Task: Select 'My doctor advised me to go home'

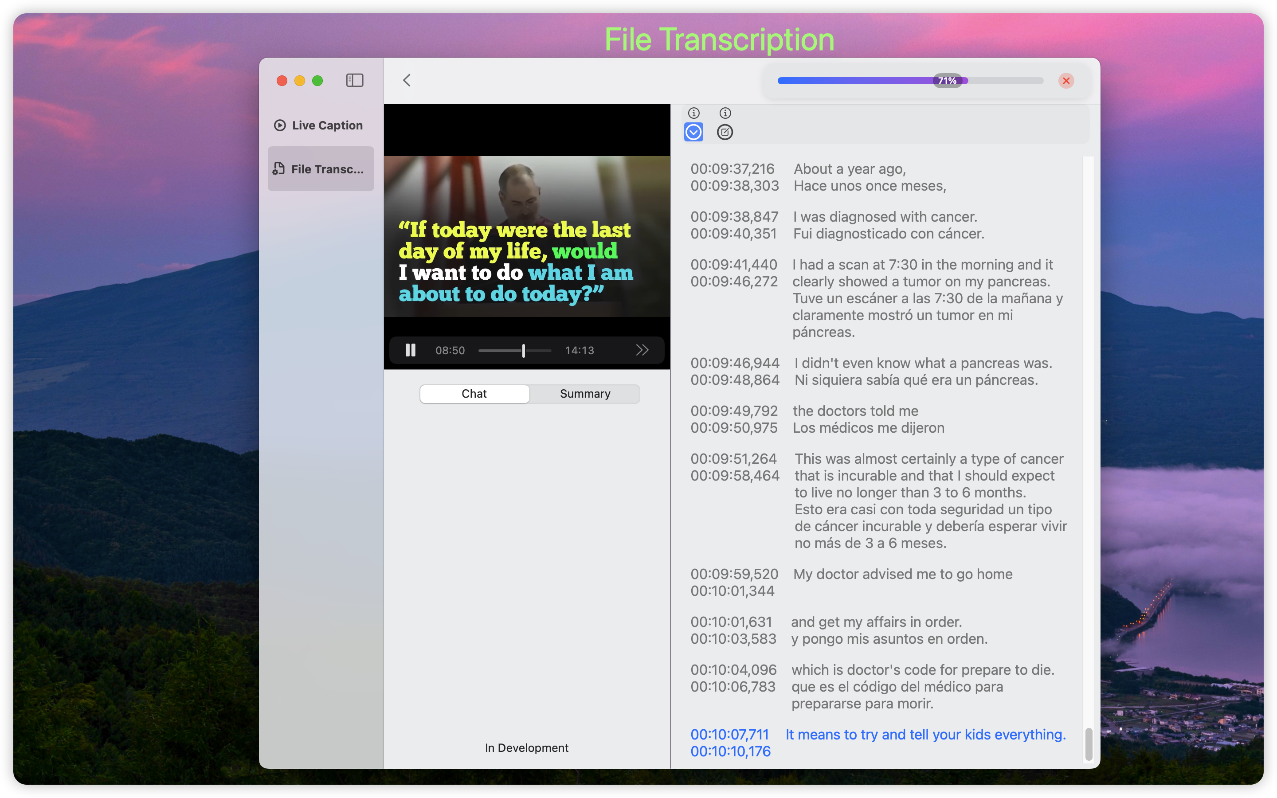Action: point(902,574)
